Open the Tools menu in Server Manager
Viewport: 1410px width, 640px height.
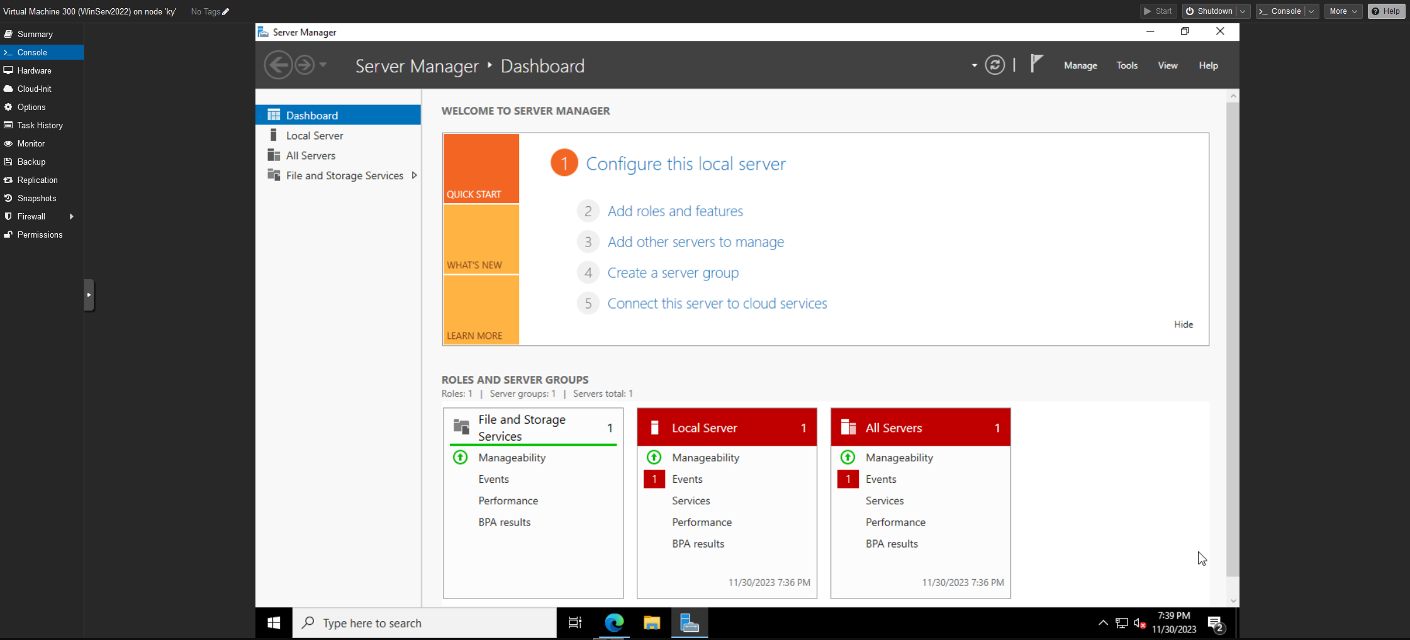[1127, 65]
